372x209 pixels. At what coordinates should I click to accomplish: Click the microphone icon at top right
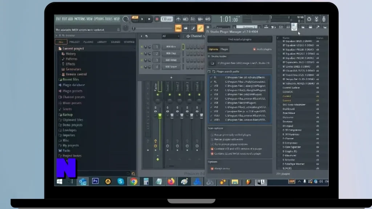[x=324, y=19]
